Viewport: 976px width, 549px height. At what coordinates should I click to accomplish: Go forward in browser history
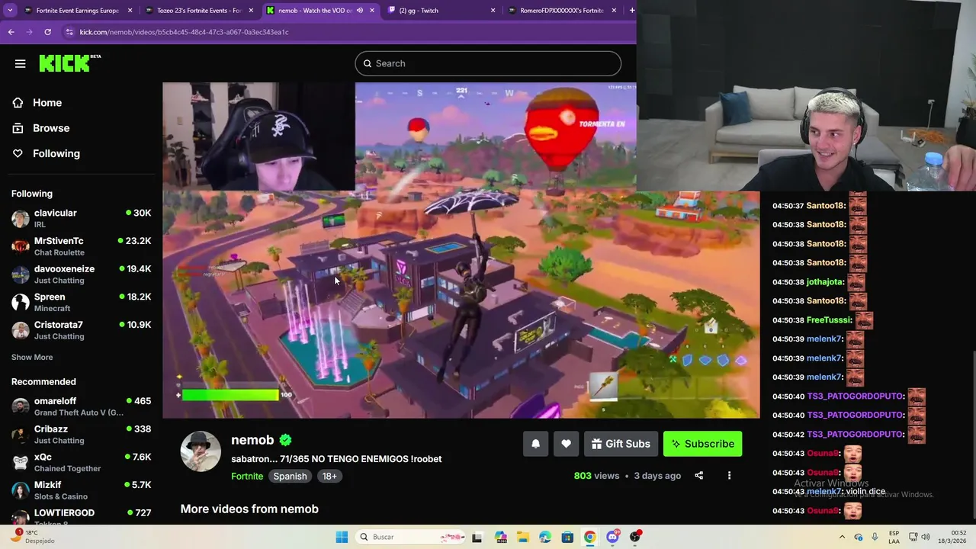tap(29, 32)
